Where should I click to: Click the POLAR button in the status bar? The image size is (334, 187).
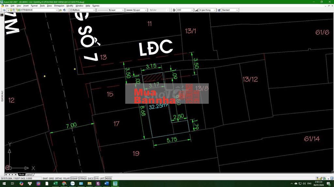pos(66,179)
